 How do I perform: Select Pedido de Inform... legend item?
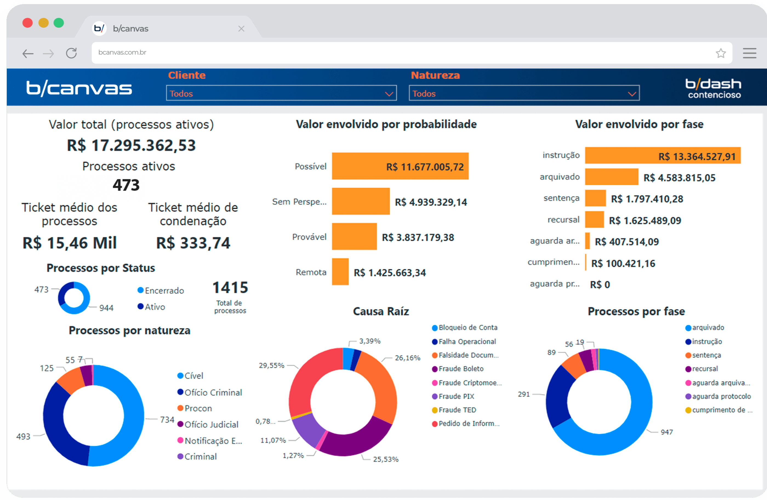[466, 423]
